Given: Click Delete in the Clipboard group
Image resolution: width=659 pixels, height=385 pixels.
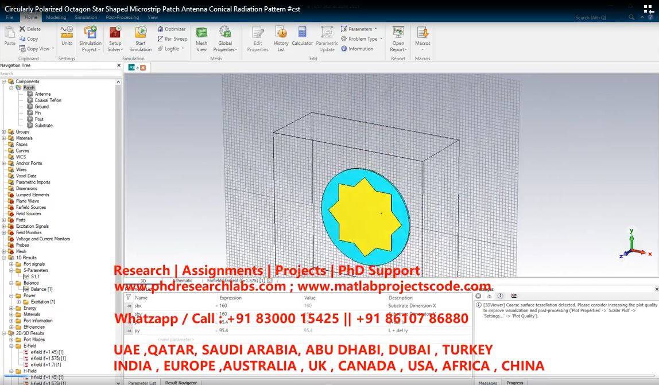Looking at the screenshot, I should (30, 29).
